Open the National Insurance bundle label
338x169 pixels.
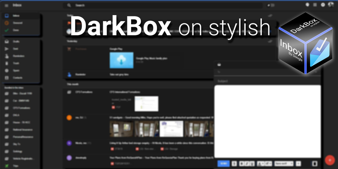point(21,129)
